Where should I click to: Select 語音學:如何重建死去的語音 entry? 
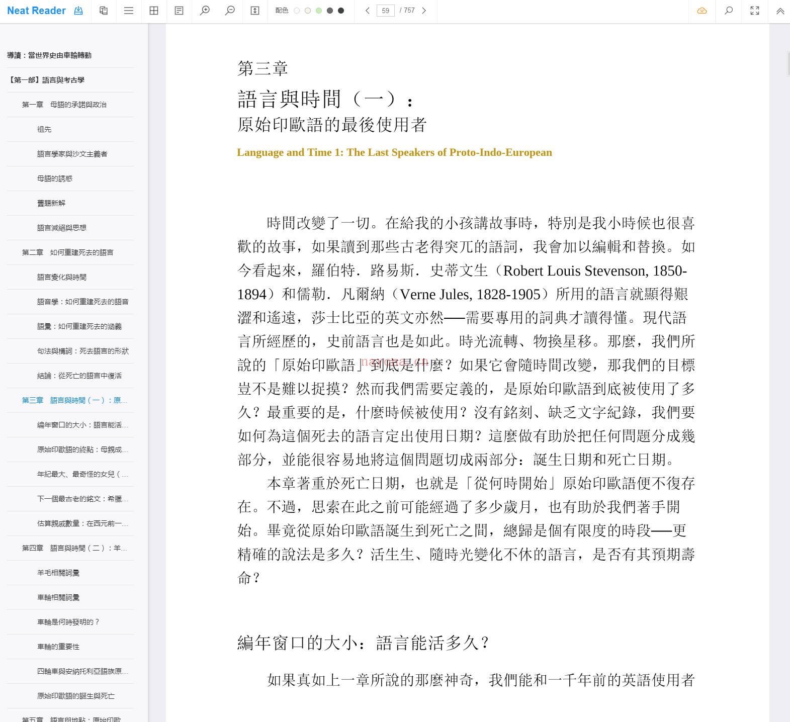click(x=83, y=302)
